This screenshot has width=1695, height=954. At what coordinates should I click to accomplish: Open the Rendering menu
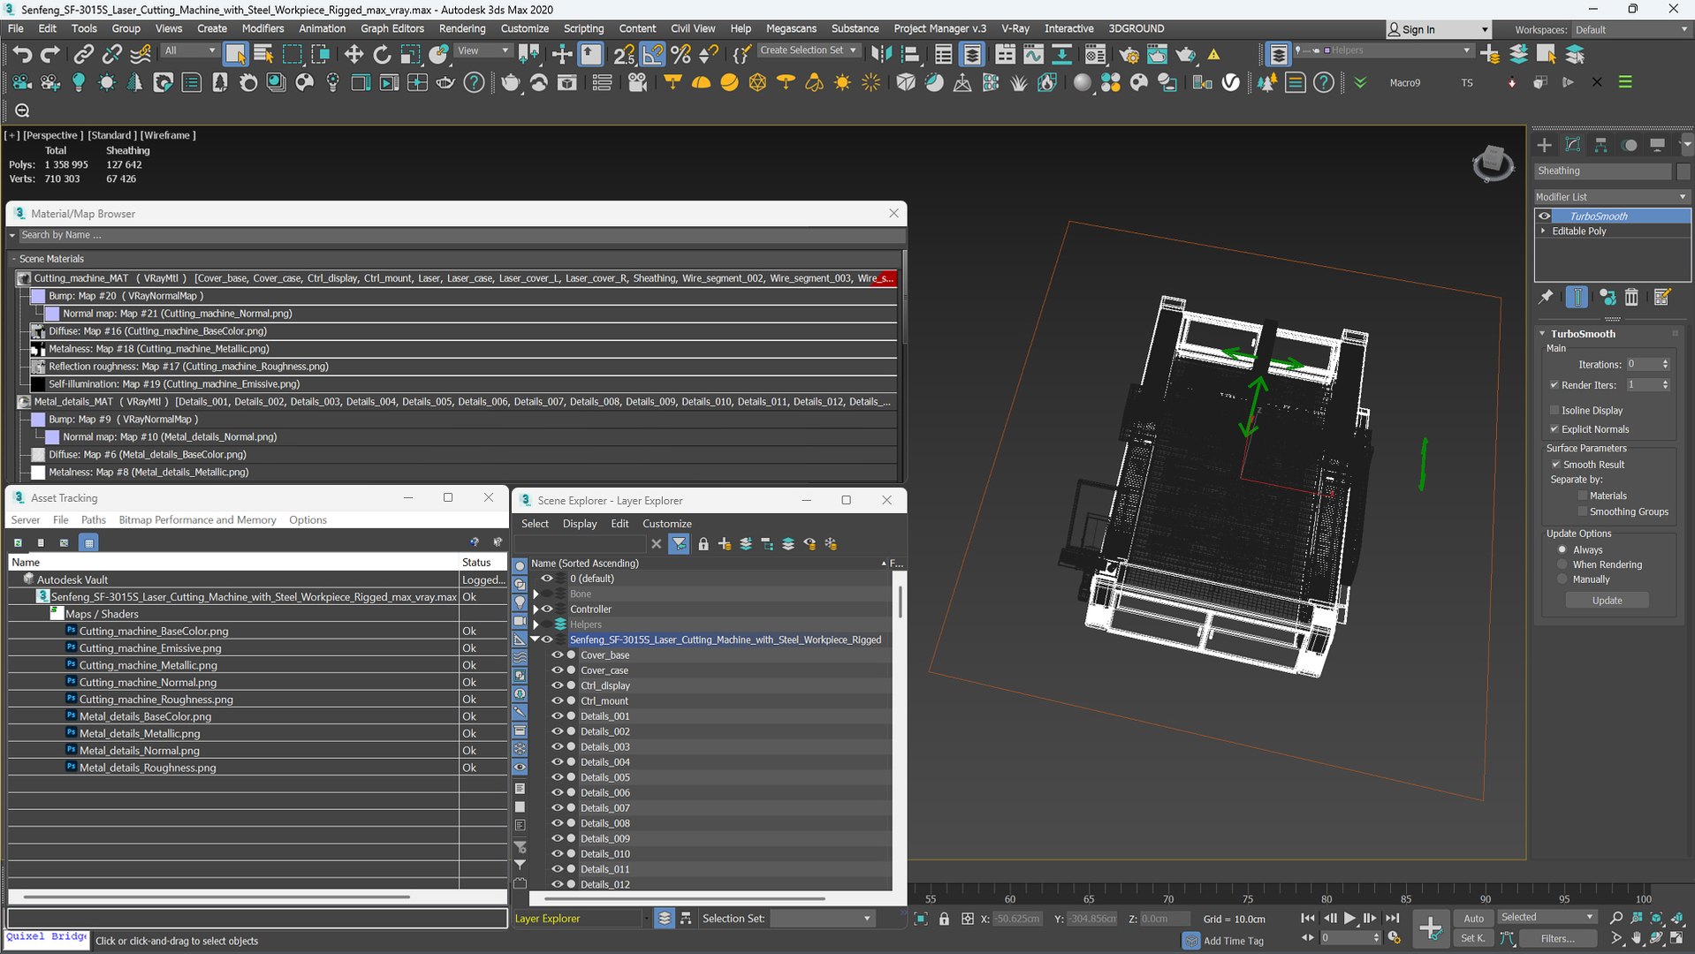pos(462,28)
